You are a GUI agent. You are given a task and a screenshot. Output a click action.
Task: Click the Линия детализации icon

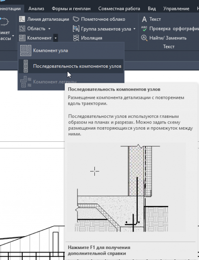(x=22, y=19)
